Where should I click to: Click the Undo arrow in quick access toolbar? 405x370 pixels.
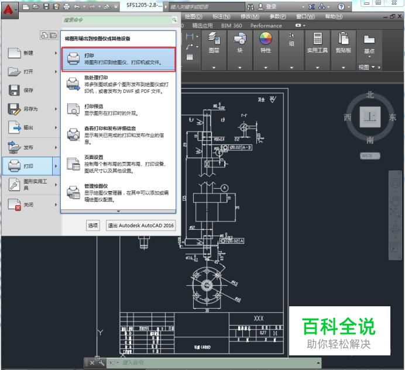coord(77,6)
